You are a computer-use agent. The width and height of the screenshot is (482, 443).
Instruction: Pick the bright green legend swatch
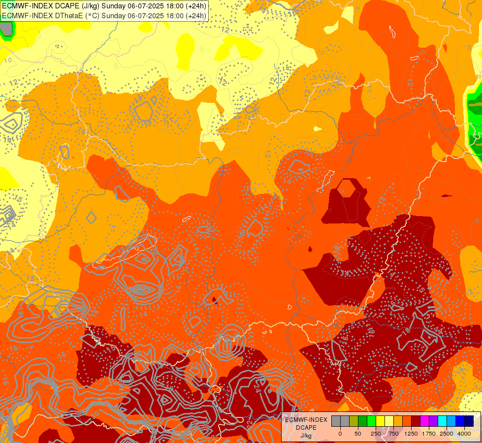(371, 421)
